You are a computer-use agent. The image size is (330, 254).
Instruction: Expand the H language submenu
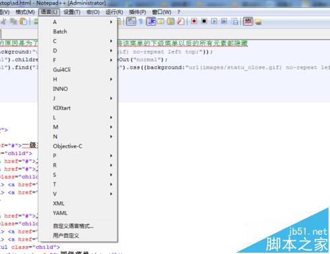coord(78,79)
